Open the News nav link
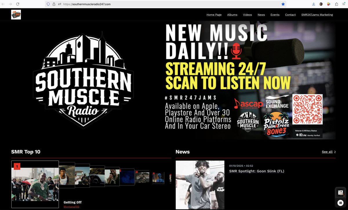Viewport: 348px width, 210px height. click(x=261, y=15)
